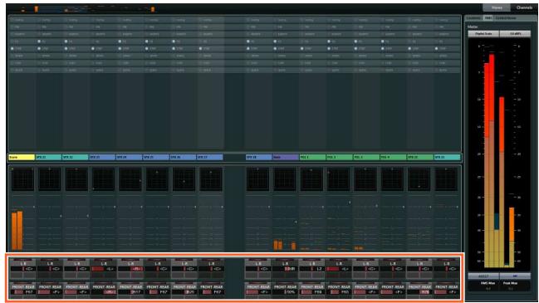
Task: Click the L-R pan field showing L2
Action: 312,269
